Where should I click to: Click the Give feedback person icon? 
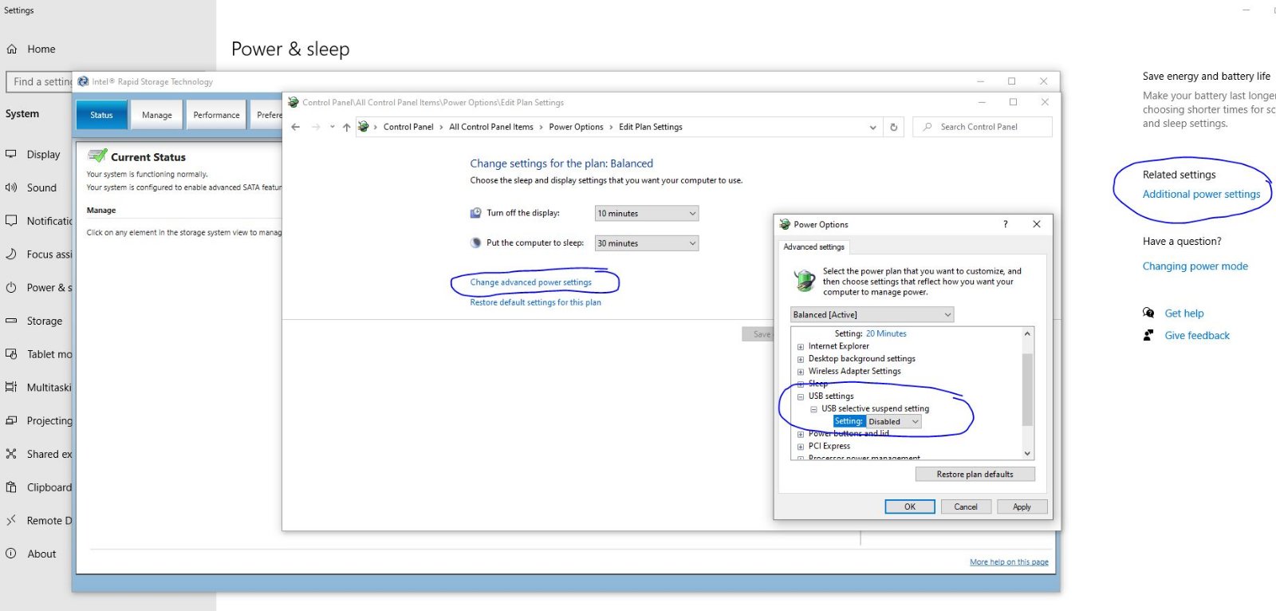tap(1148, 335)
